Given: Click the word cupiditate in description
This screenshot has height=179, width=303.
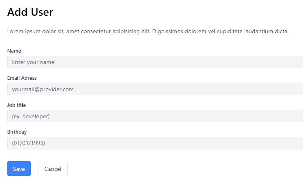Looking at the screenshot, I should 230,31.
